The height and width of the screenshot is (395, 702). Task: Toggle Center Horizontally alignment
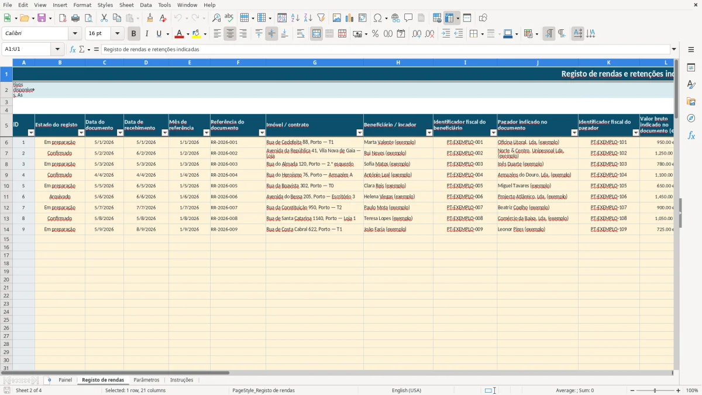click(x=230, y=34)
